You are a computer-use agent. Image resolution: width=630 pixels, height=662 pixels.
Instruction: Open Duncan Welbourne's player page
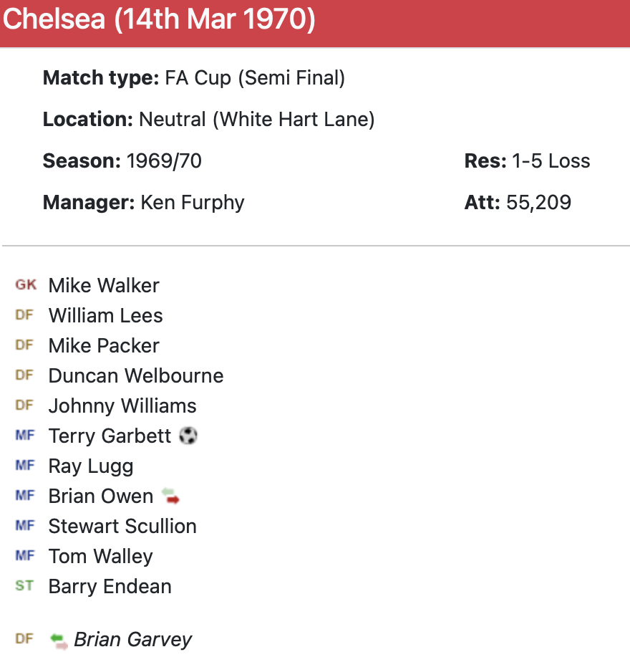click(136, 375)
